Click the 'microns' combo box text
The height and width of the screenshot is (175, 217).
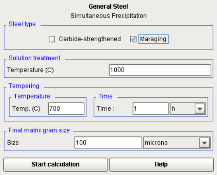point(156,143)
